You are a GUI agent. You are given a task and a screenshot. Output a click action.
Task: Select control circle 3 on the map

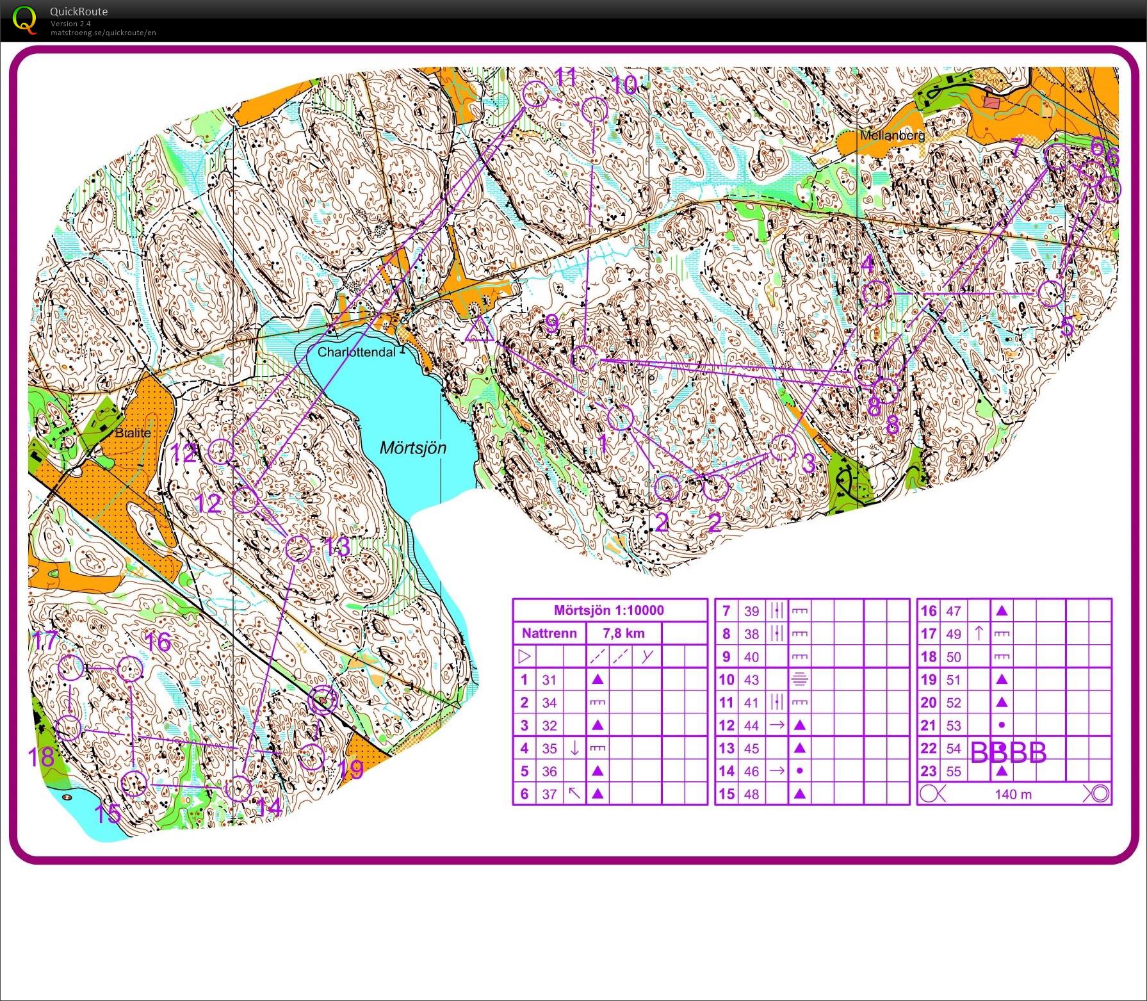point(783,447)
